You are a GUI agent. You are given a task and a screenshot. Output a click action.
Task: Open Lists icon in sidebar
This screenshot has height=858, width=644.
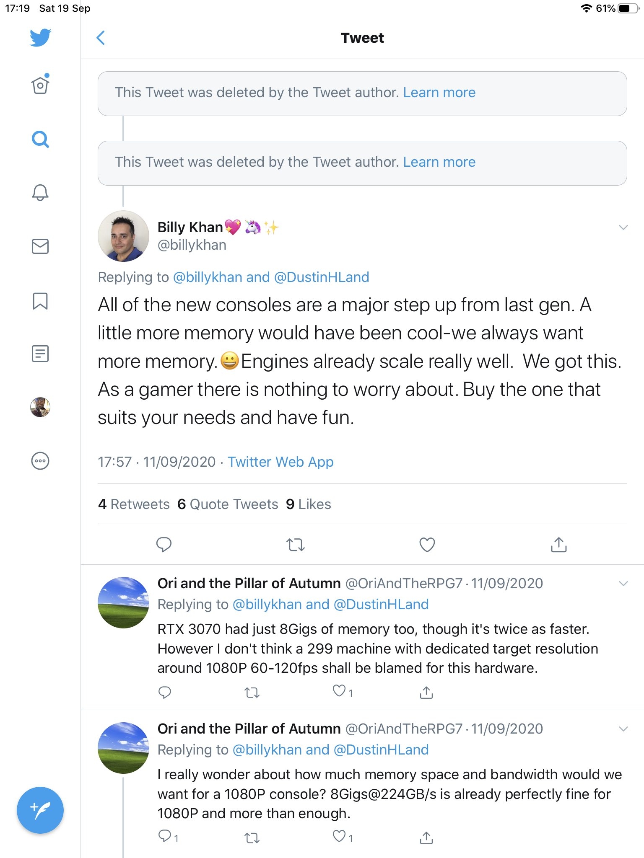(x=40, y=354)
